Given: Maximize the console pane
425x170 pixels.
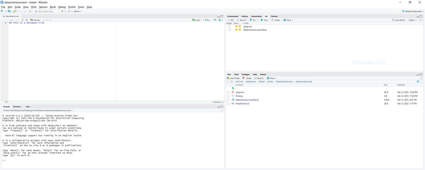Looking at the screenshot, I should pyautogui.click(x=222, y=107).
